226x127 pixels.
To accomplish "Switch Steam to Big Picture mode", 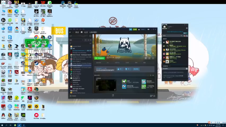I will coord(148,29).
